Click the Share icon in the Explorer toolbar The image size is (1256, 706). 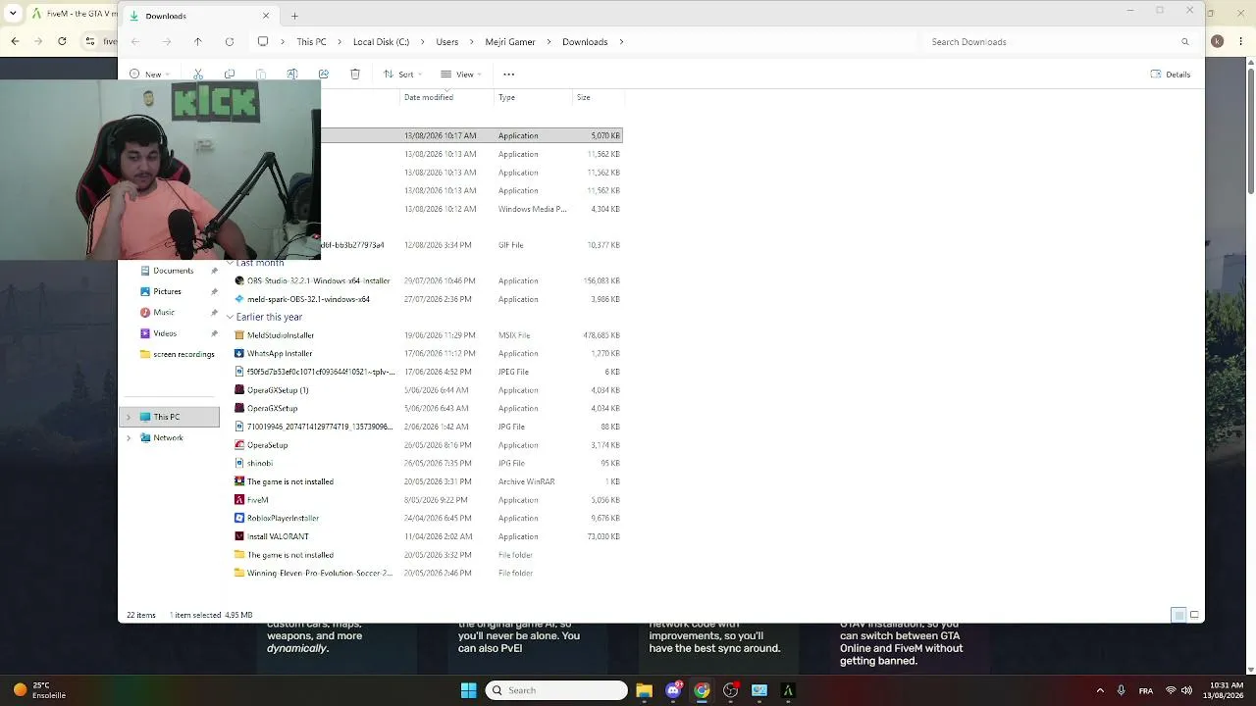point(324,75)
